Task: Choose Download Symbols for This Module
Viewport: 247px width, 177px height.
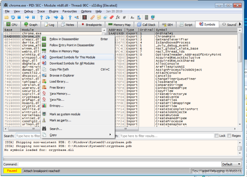Action: (x=77, y=57)
